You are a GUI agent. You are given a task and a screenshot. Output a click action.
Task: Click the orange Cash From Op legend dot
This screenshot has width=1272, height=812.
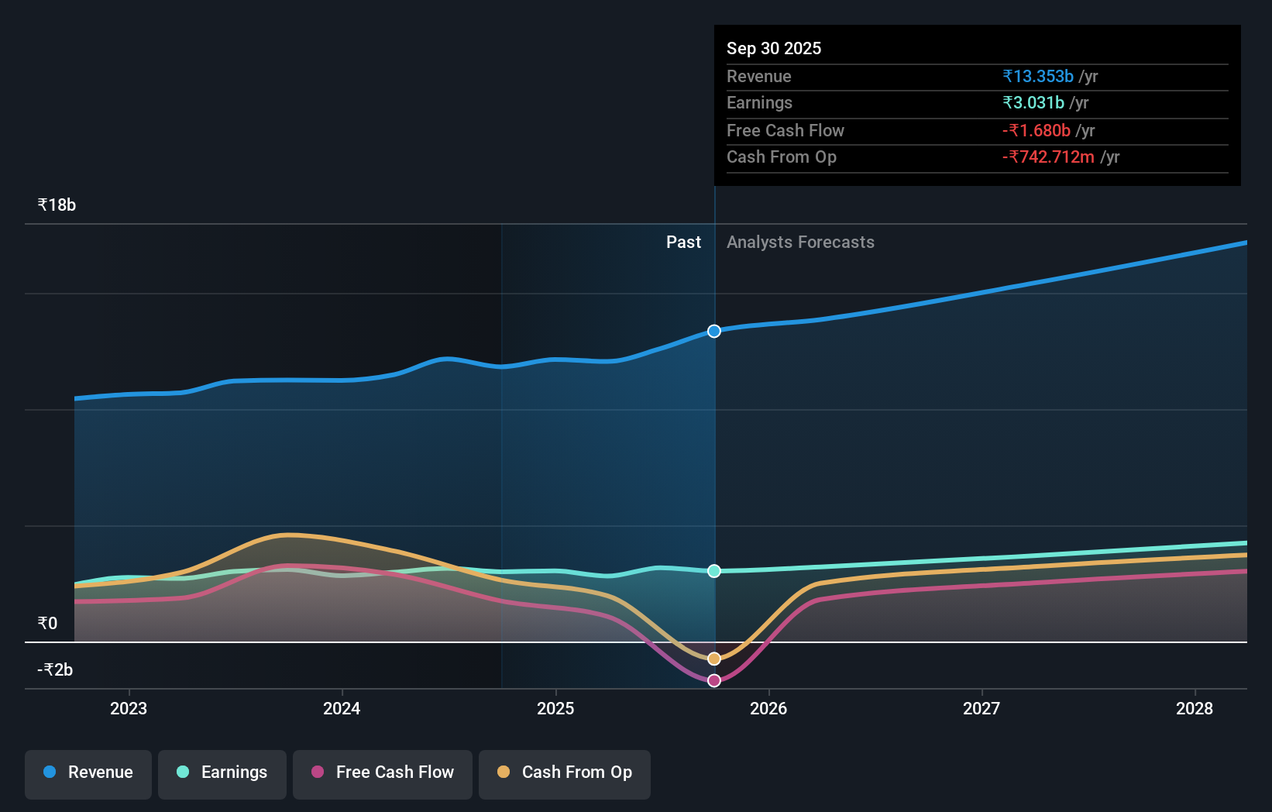[x=504, y=772]
